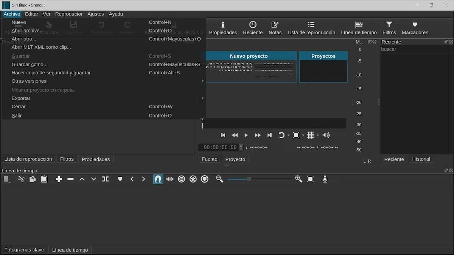Click the down-arrow Overwrite icon
This screenshot has width=454, height=255.
click(x=93, y=179)
